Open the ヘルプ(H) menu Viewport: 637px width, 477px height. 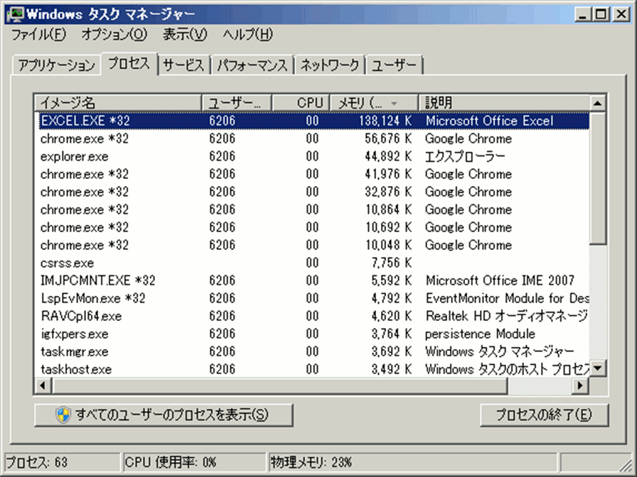[x=247, y=34]
